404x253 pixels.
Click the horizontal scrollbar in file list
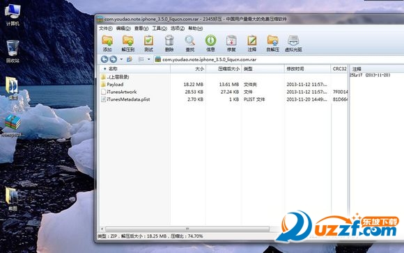[187, 229]
